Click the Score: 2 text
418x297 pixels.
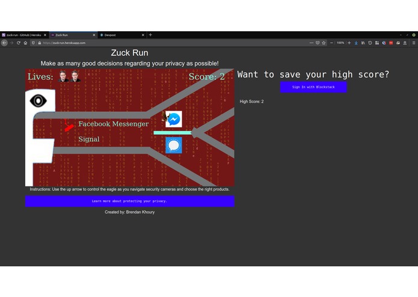(207, 77)
